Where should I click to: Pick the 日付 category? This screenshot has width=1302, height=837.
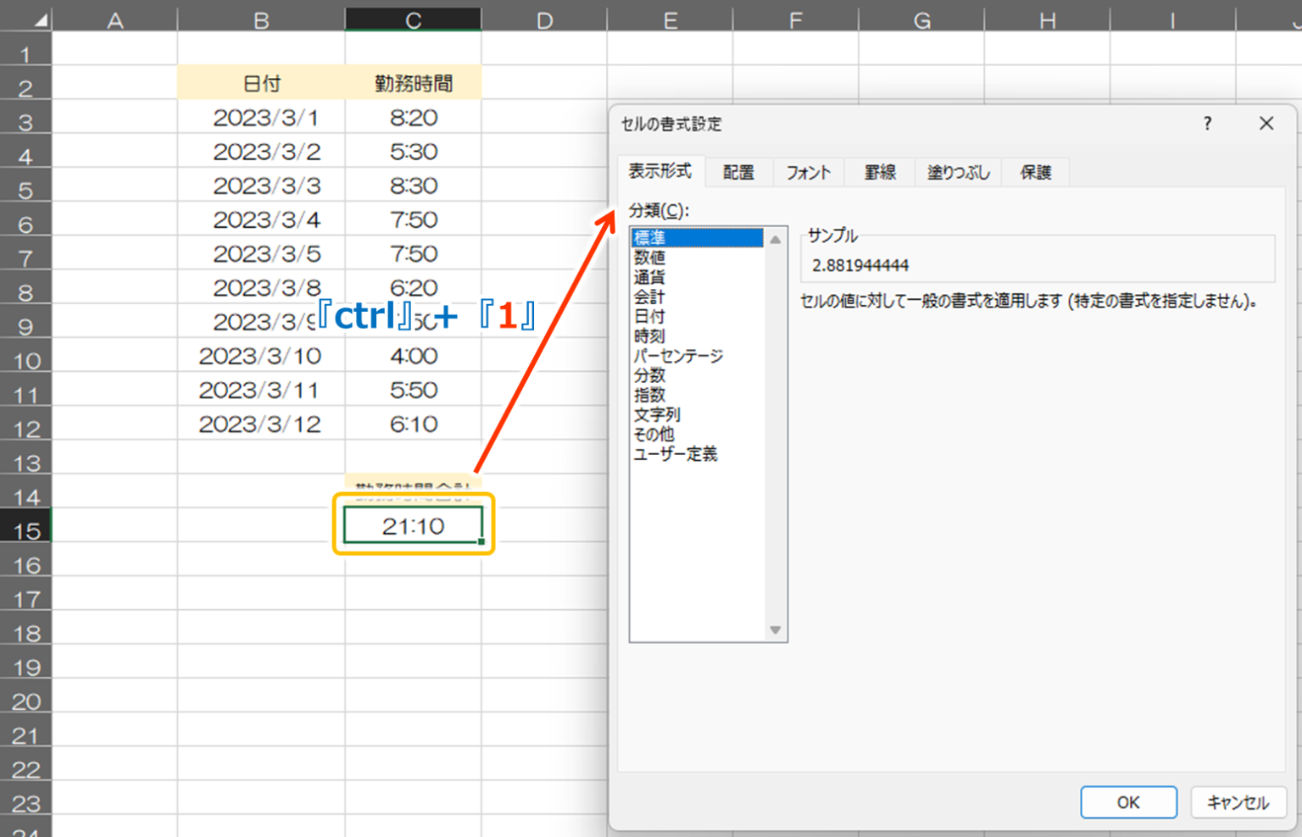(x=649, y=317)
